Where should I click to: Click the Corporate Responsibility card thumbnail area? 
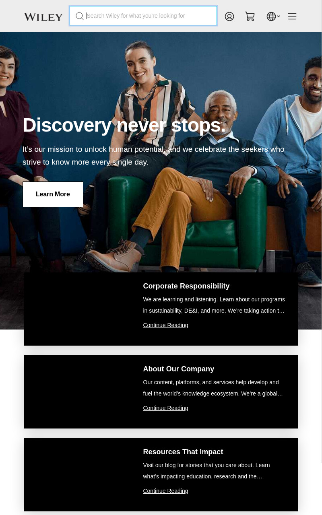79,309
